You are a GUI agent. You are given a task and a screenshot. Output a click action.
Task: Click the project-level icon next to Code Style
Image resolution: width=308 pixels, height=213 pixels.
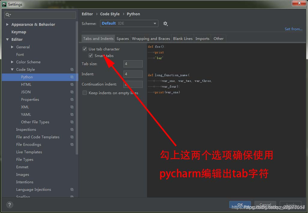coord(72,69)
